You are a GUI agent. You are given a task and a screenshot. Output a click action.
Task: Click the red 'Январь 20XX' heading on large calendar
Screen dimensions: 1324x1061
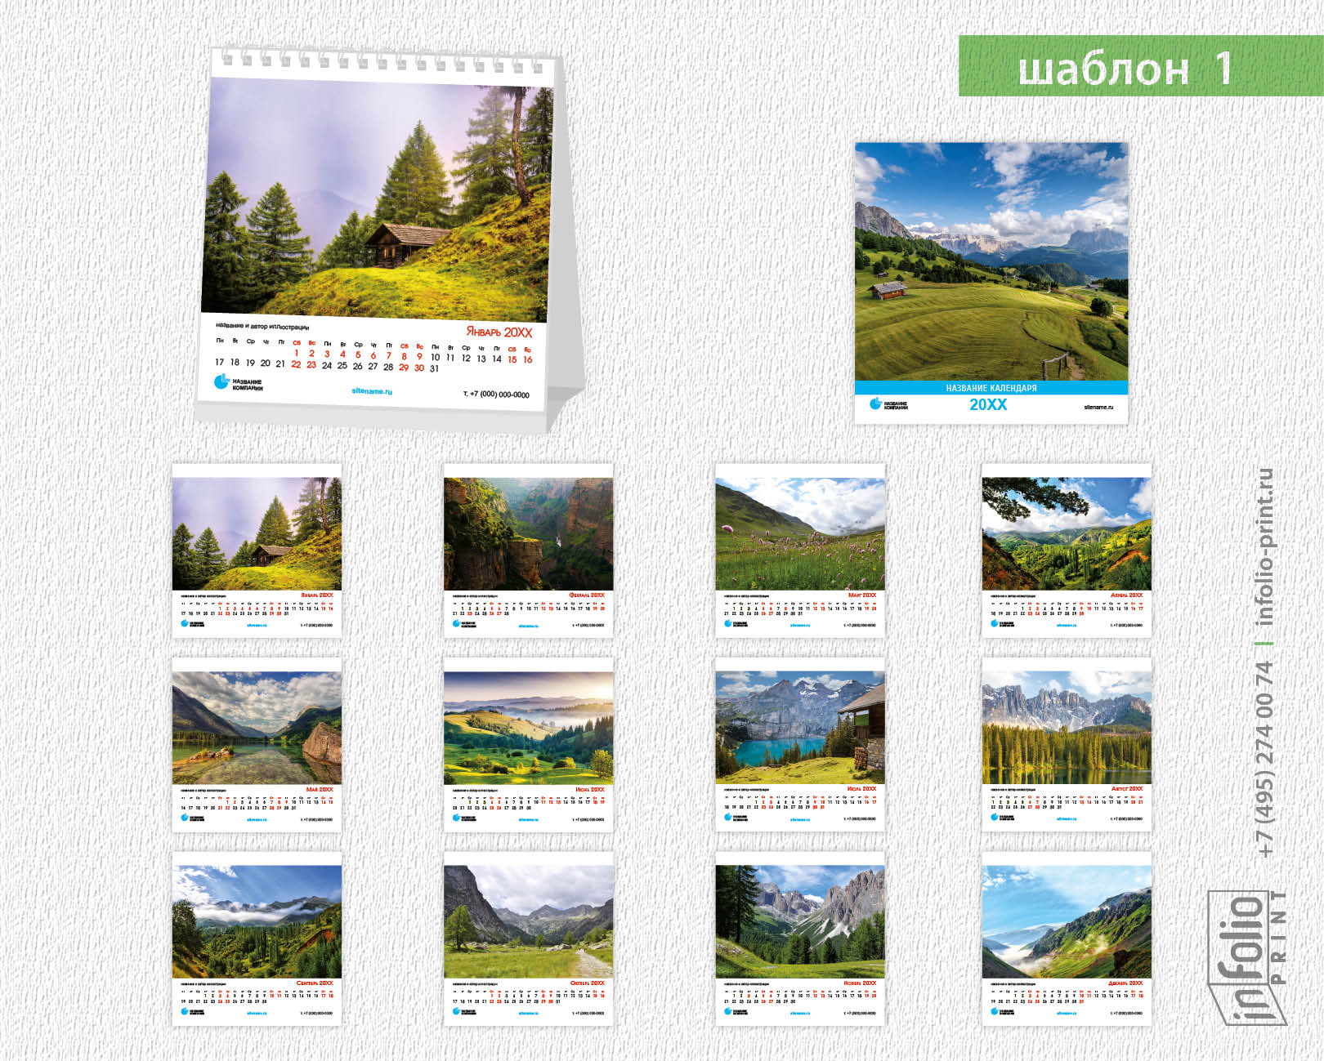pos(499,332)
